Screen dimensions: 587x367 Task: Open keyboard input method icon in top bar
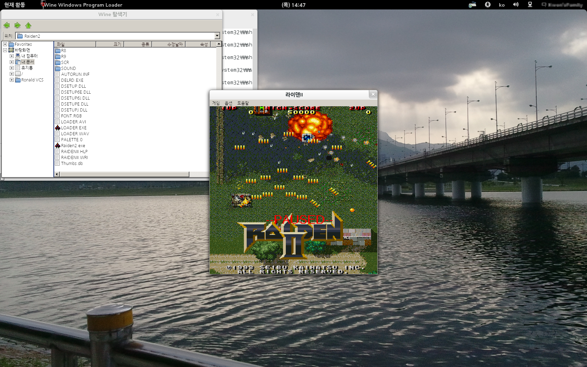click(x=472, y=5)
